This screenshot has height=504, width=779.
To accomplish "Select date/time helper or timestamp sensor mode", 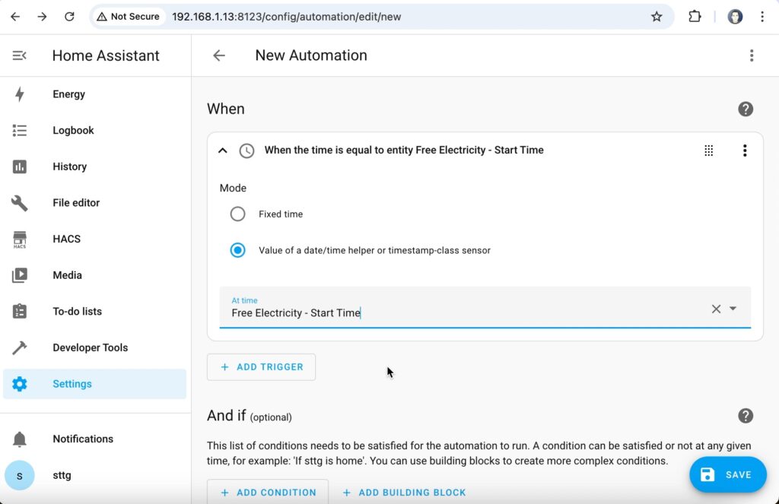I will click(237, 250).
